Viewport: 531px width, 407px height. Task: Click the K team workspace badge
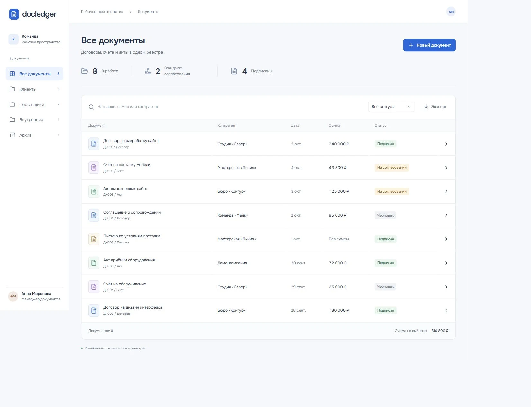pos(14,39)
